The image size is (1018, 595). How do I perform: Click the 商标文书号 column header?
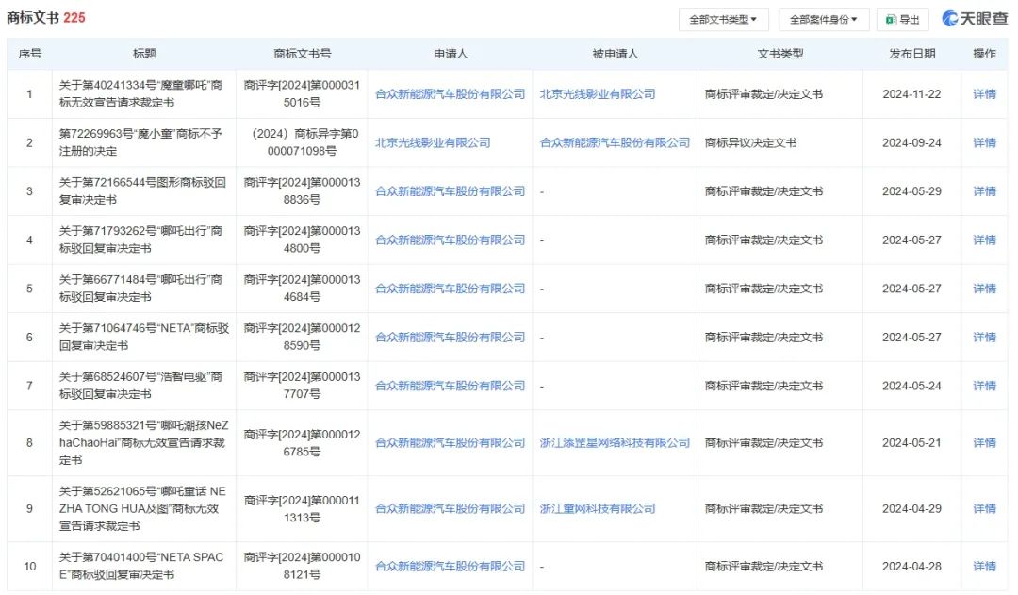[302, 54]
